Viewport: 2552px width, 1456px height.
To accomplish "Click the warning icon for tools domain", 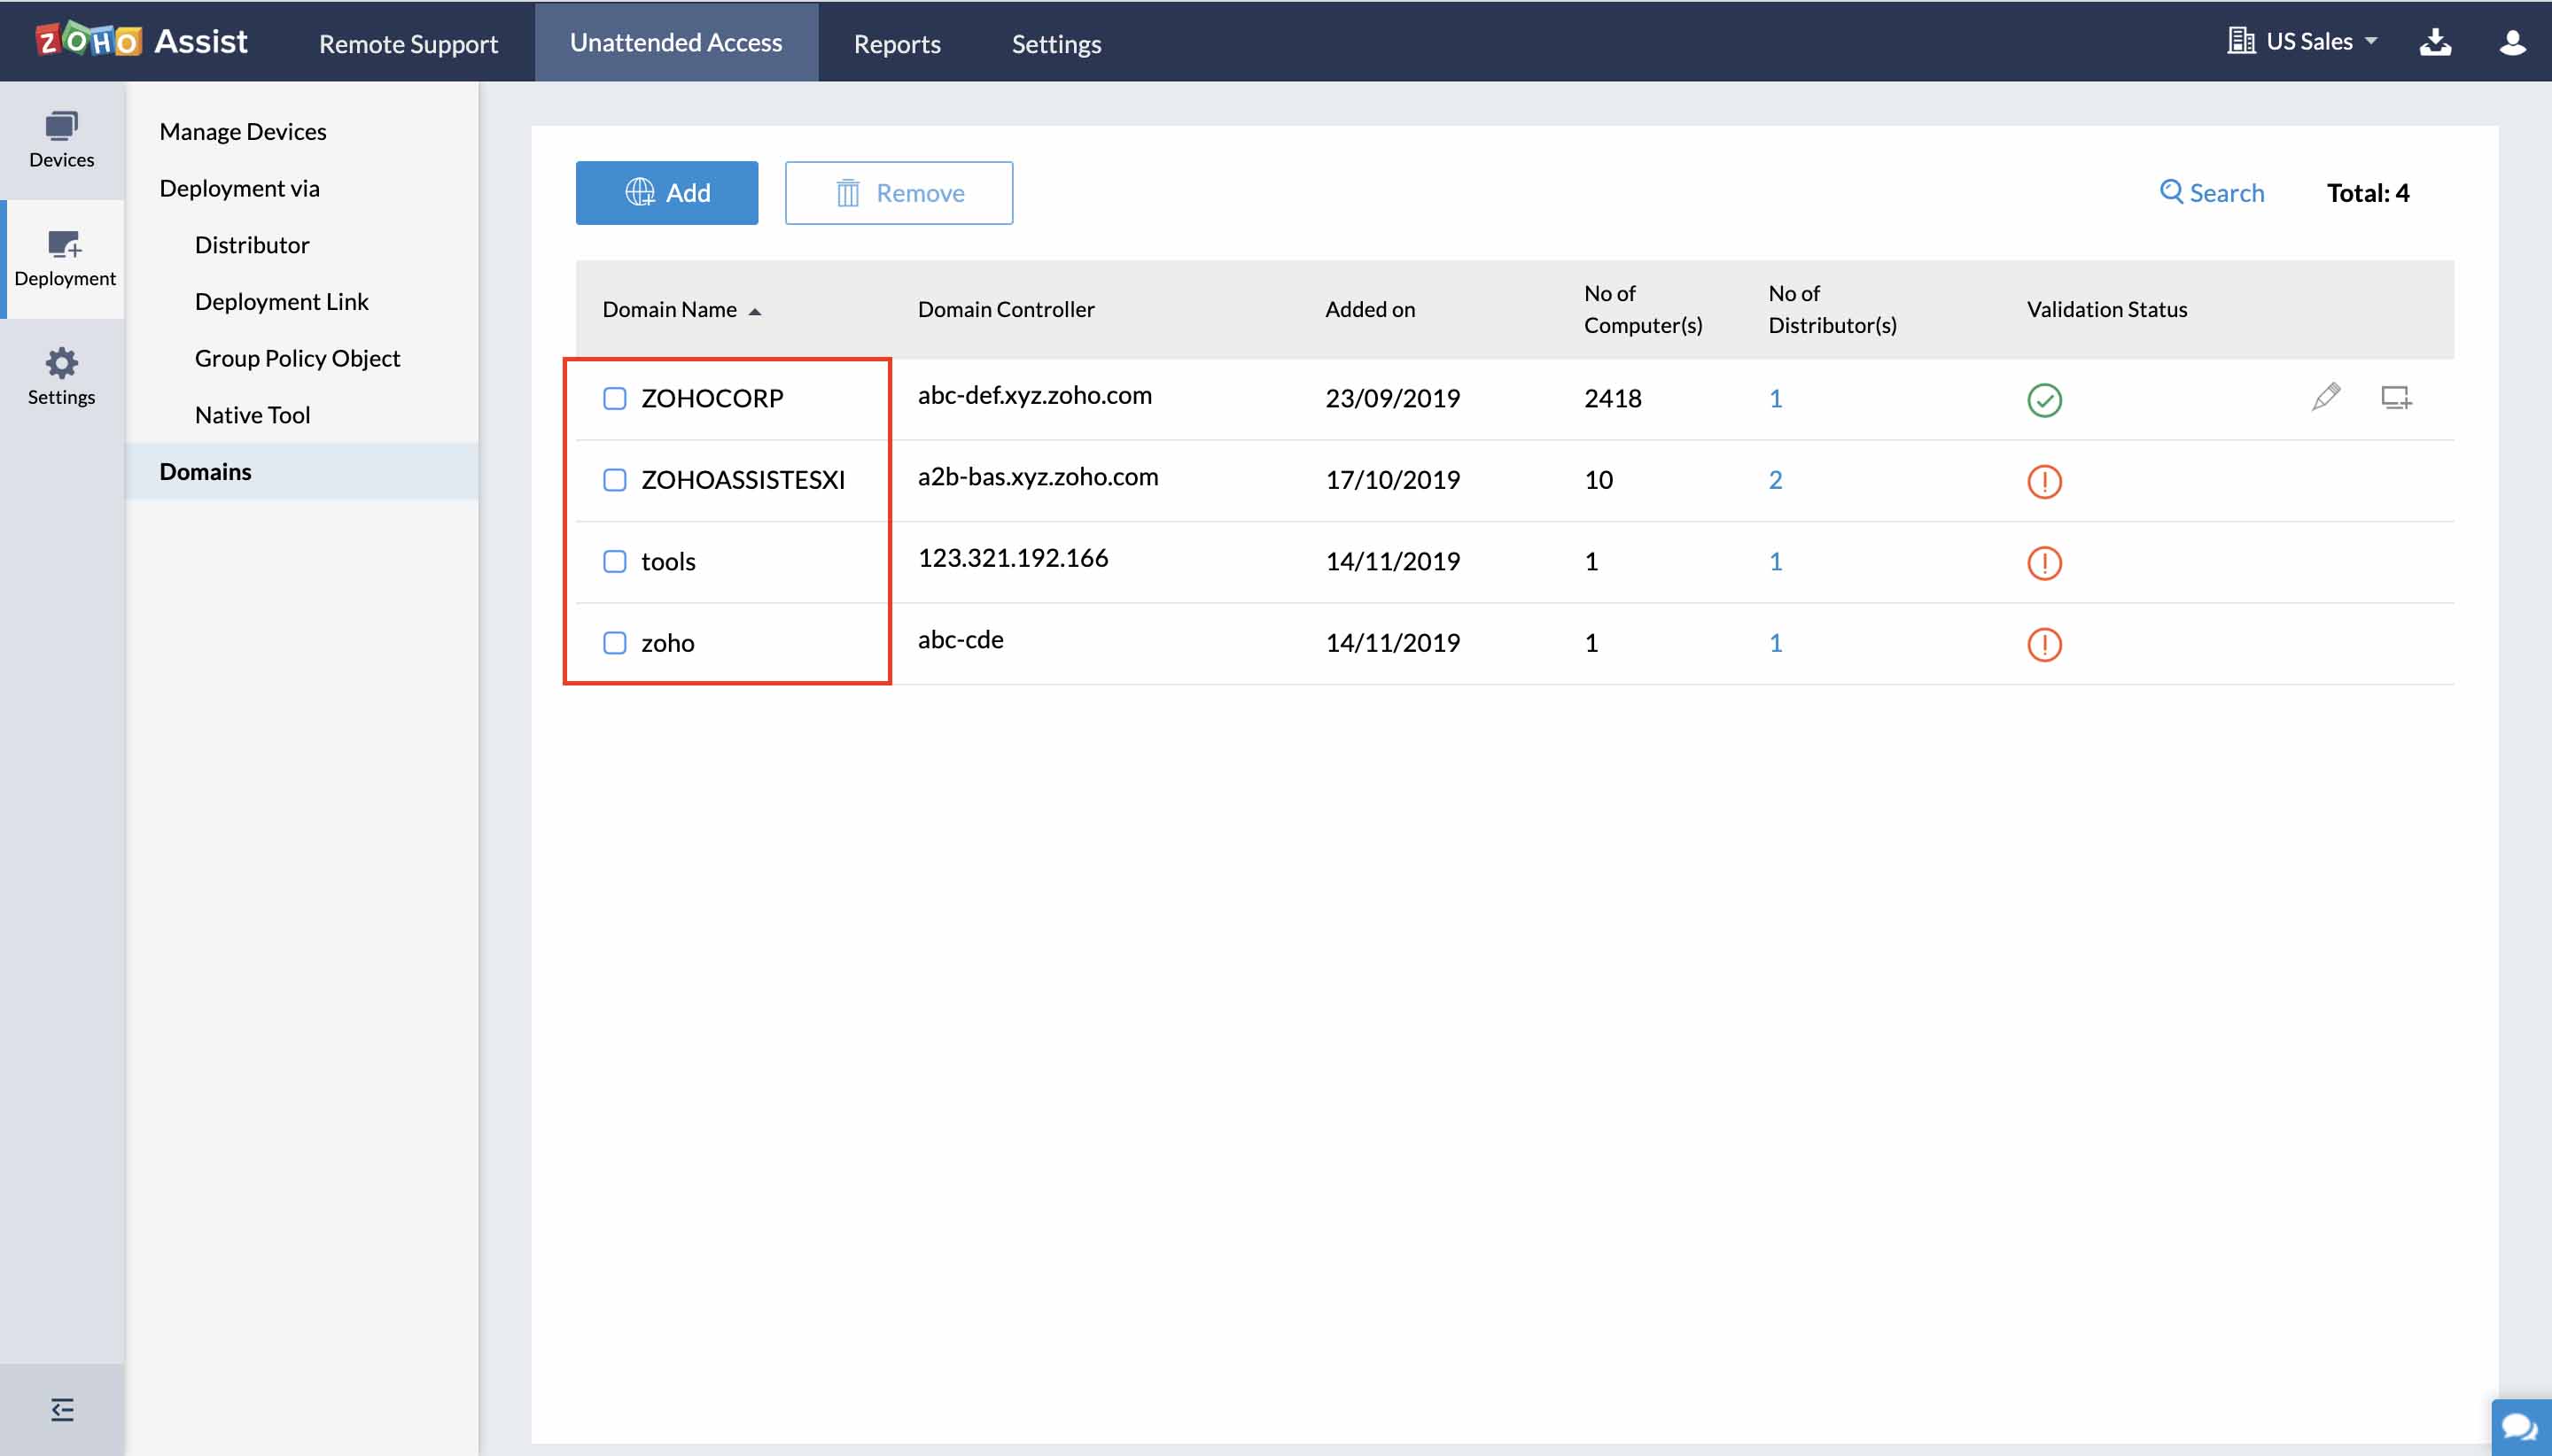I will pos(2043,562).
